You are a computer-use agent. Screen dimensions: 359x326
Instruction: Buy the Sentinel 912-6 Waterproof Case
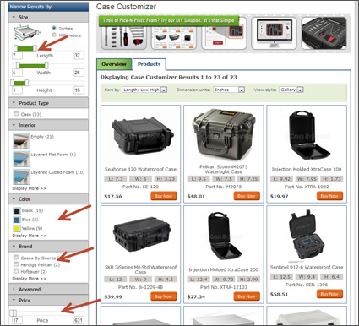tap(329, 294)
